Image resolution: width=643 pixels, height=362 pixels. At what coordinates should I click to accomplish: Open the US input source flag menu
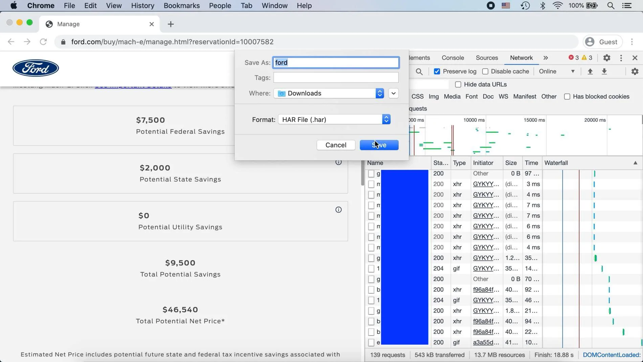pyautogui.click(x=506, y=5)
